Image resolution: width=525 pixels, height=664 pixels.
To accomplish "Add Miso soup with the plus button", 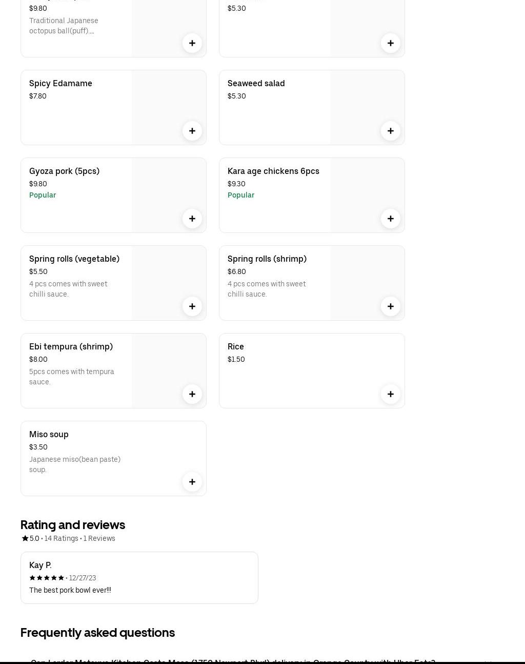I will coord(192,482).
